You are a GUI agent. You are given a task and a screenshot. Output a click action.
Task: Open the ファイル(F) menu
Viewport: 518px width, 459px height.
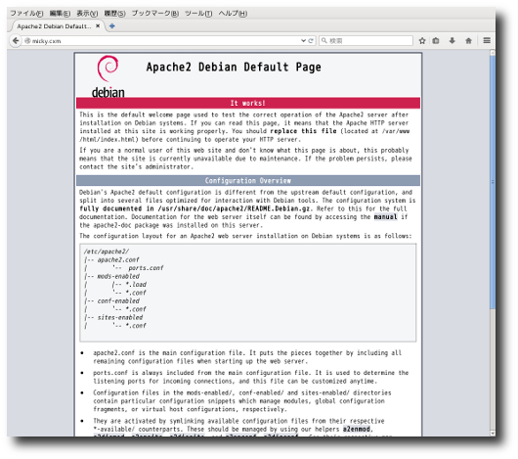tap(26, 14)
